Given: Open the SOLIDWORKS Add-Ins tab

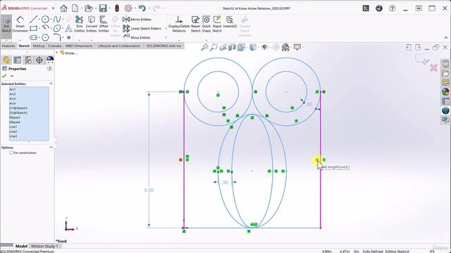Looking at the screenshot, I should click(x=163, y=46).
